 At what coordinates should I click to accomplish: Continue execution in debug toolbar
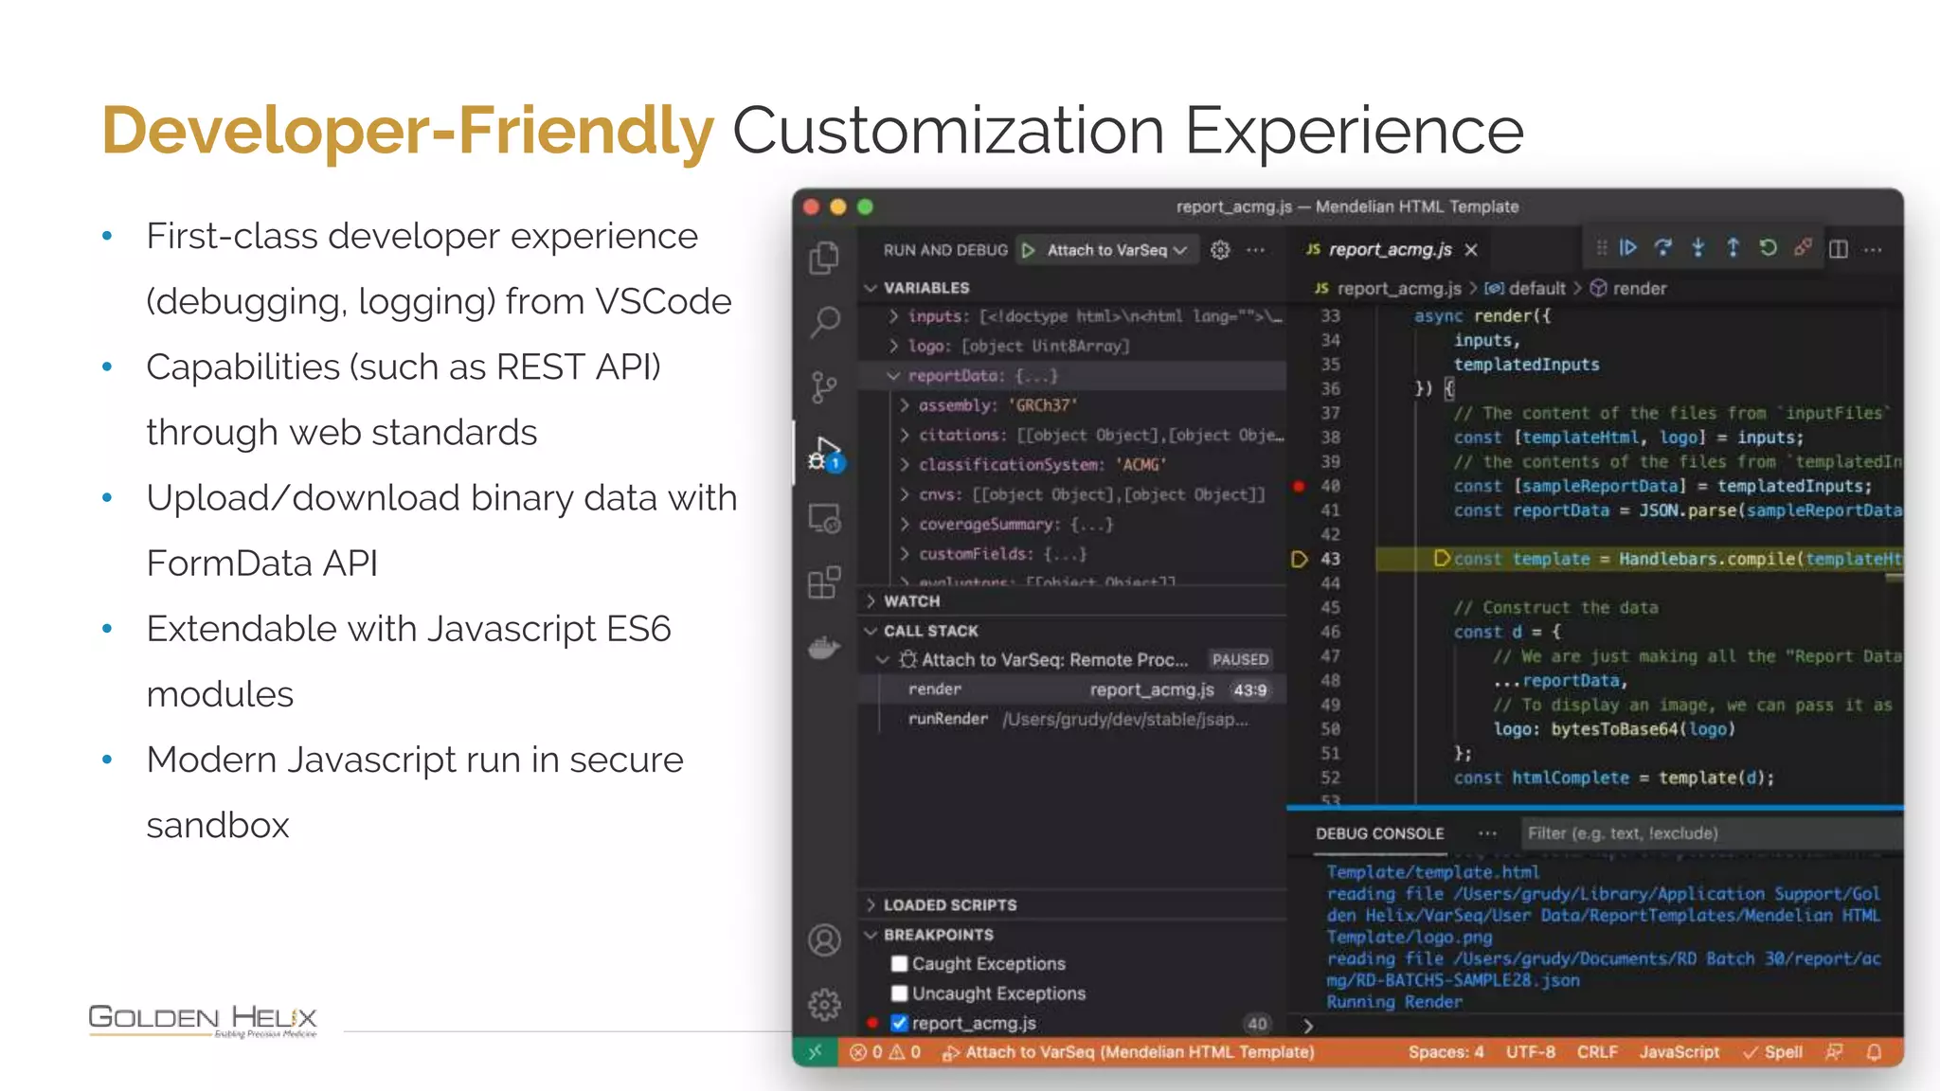click(1627, 248)
